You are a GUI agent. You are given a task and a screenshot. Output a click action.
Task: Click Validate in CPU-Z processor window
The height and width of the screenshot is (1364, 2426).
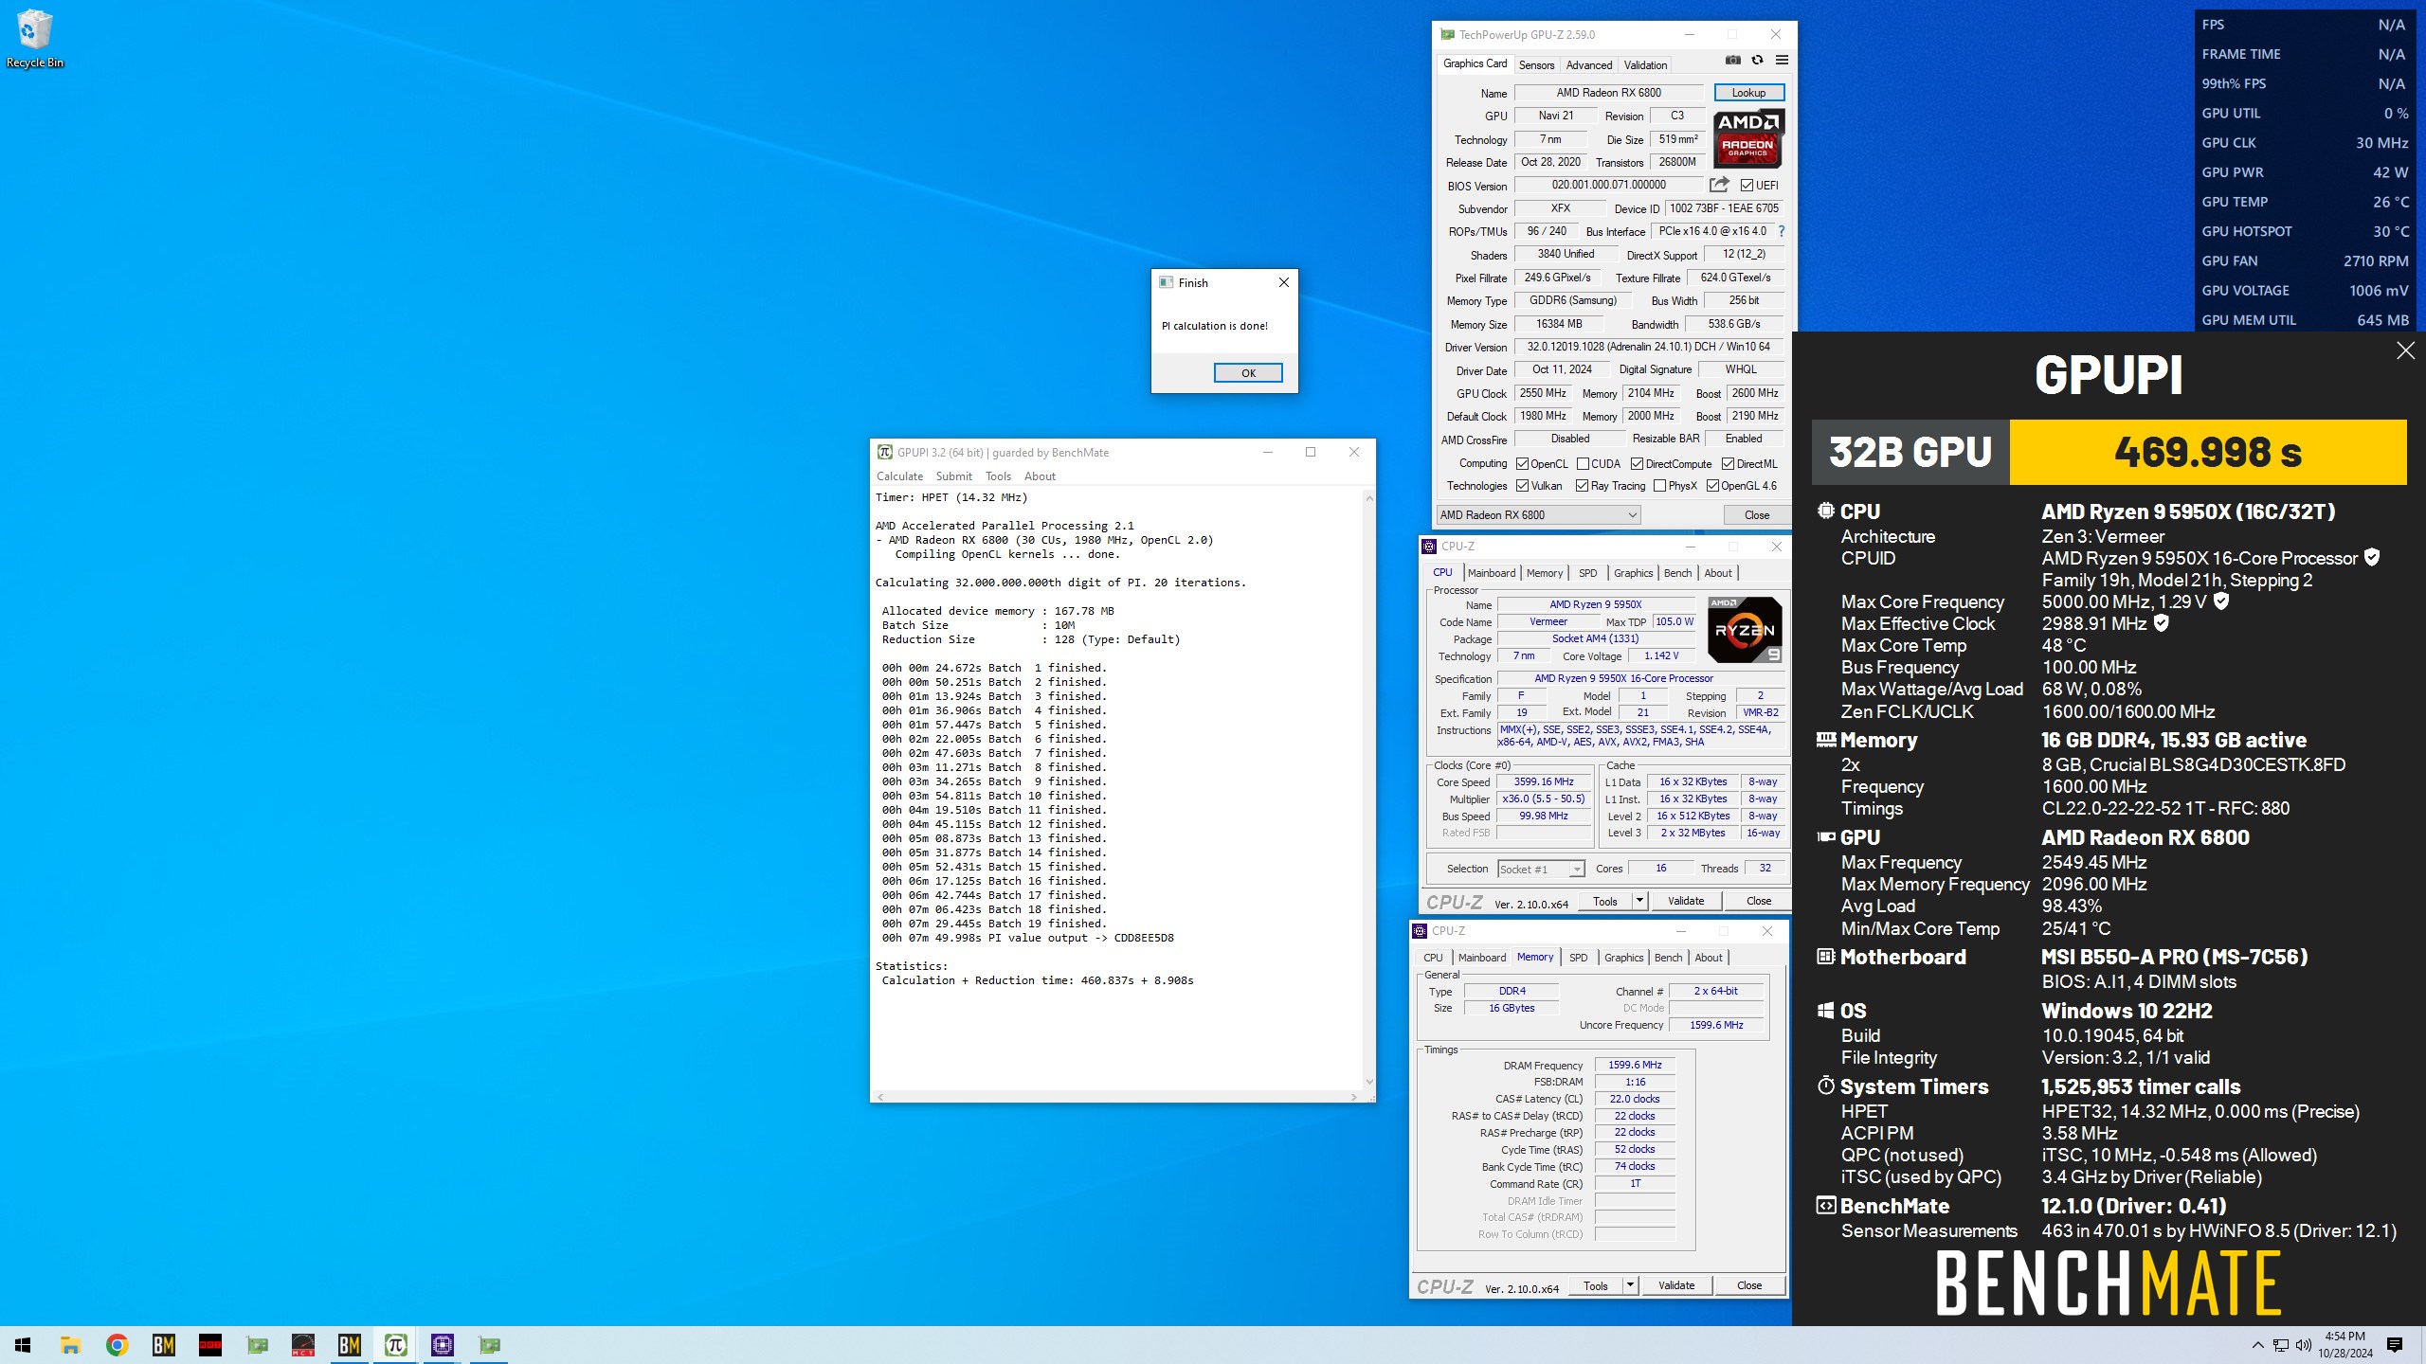(1686, 901)
